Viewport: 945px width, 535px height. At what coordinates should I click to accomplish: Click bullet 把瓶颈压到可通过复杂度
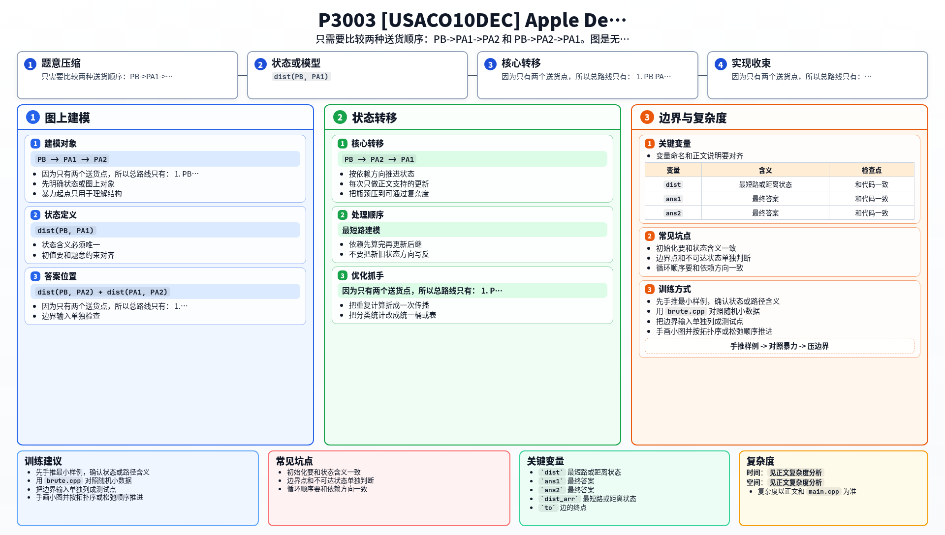389,194
